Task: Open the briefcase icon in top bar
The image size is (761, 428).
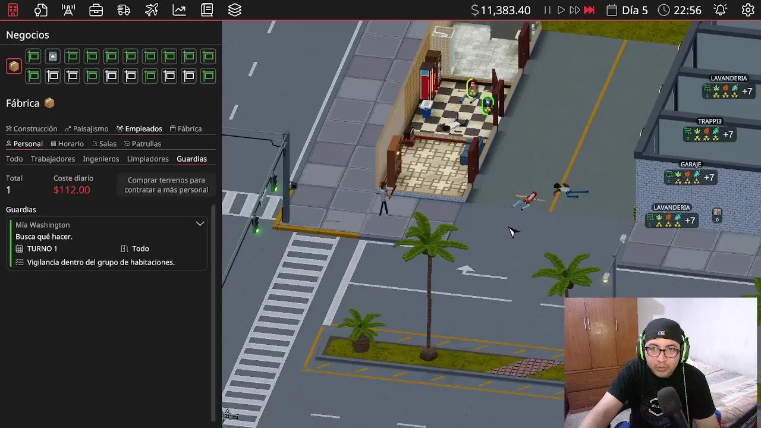Action: click(x=96, y=10)
